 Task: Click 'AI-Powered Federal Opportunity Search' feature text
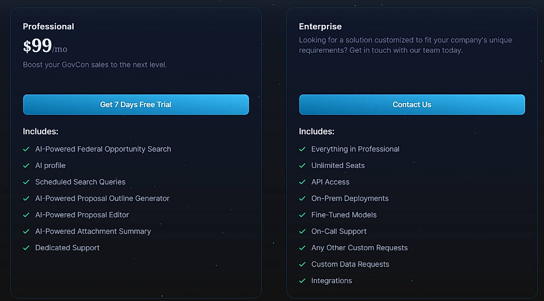pos(103,149)
